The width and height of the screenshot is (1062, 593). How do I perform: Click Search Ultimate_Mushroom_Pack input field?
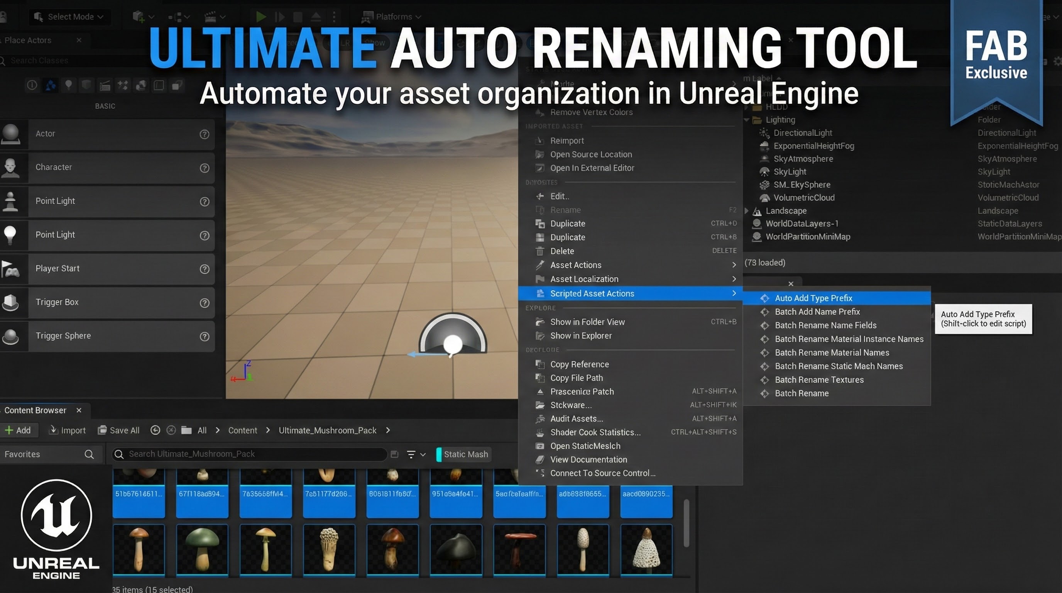249,454
